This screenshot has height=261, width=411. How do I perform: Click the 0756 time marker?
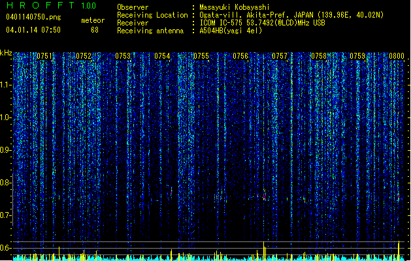[240, 56]
